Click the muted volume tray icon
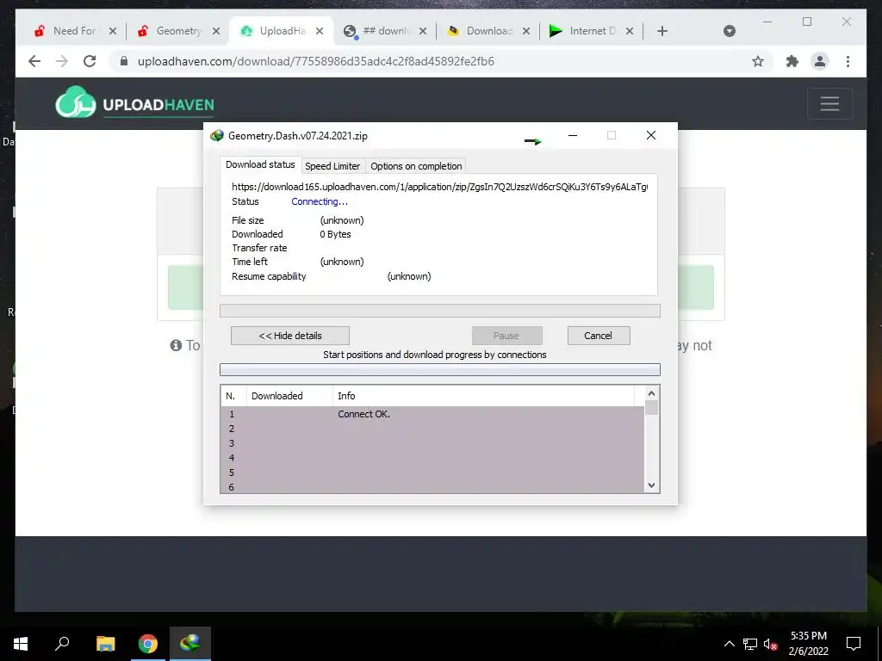The image size is (882, 661). click(771, 644)
